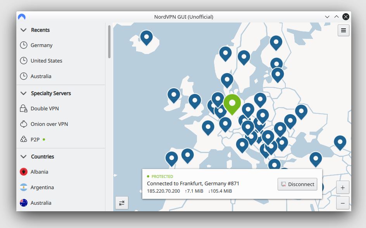Select the Norway map pin
This screenshot has width=366, height=228.
tap(225, 54)
